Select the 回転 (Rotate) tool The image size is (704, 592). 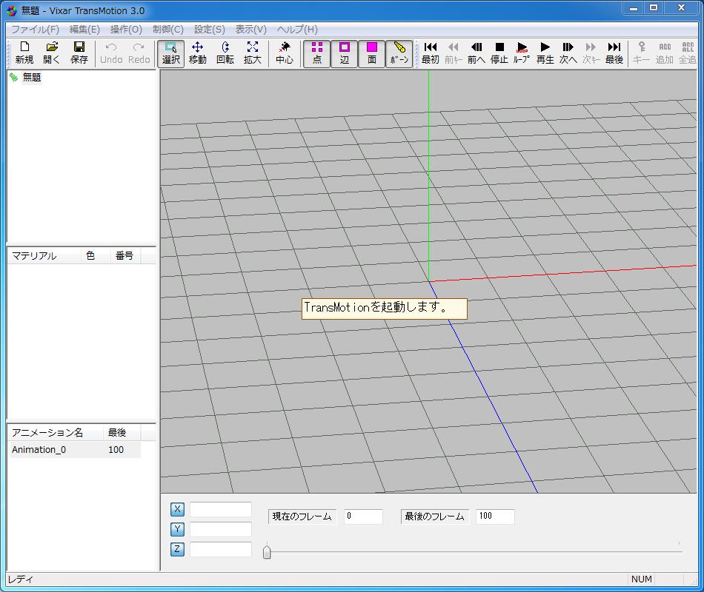point(225,53)
